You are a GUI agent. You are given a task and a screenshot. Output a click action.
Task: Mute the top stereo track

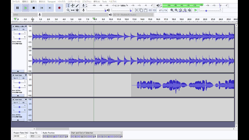point(16,29)
